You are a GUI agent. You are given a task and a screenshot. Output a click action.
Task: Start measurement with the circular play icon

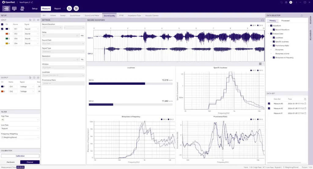pos(76,9)
